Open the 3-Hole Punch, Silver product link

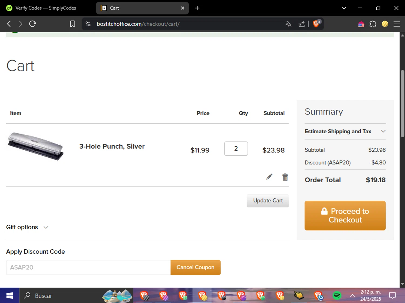click(x=112, y=146)
